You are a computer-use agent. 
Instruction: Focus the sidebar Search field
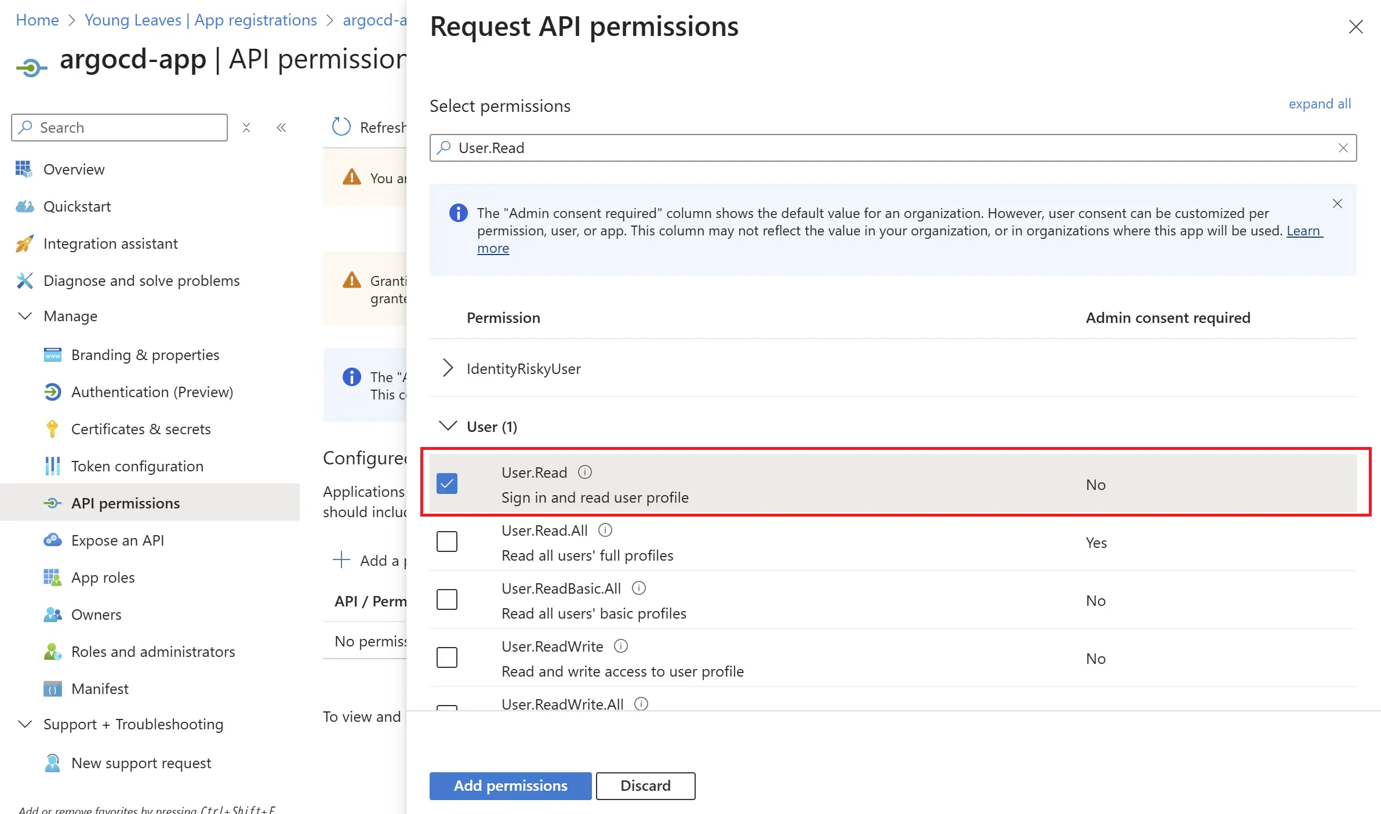(119, 128)
